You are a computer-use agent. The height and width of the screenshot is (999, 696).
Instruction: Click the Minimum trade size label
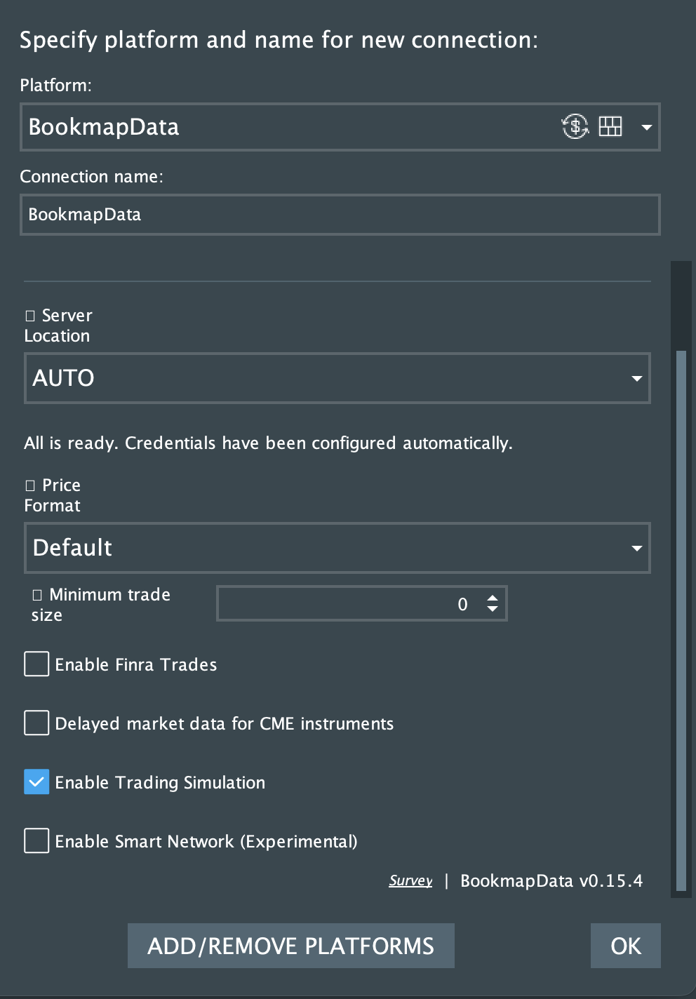click(x=101, y=605)
